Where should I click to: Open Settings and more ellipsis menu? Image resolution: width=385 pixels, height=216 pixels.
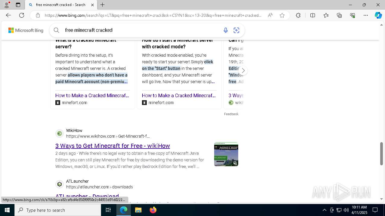coord(366,15)
